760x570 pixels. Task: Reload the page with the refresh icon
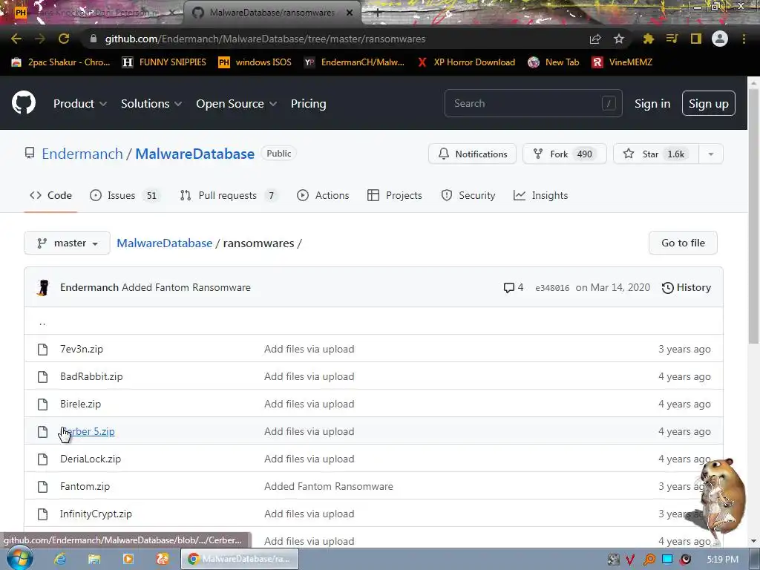[x=64, y=39]
